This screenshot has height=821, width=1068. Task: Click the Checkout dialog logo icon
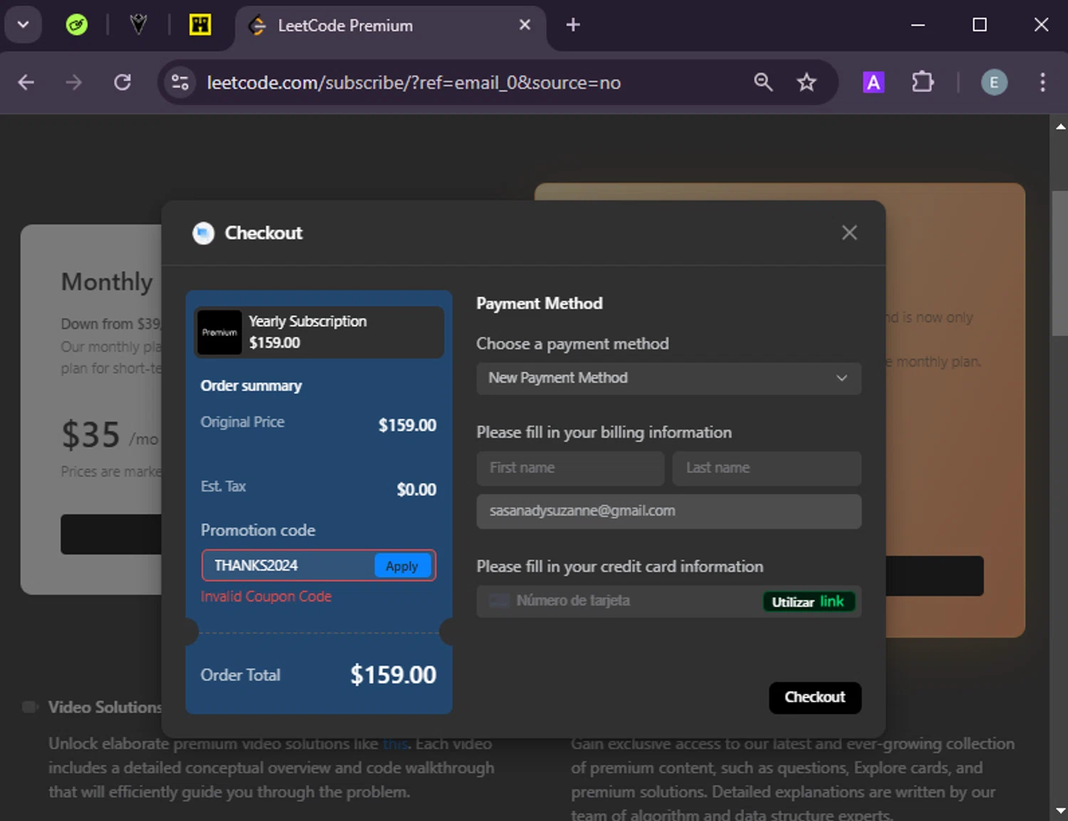click(x=204, y=233)
